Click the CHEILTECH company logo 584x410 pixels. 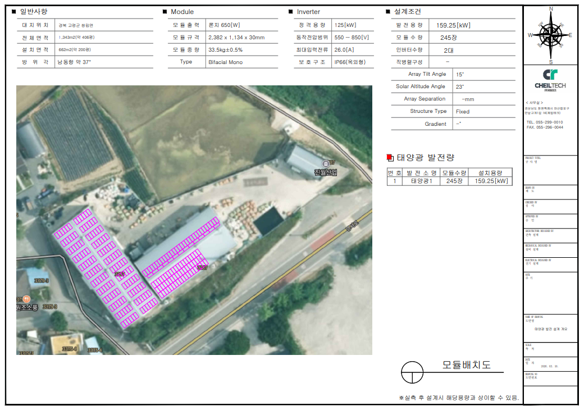point(550,78)
